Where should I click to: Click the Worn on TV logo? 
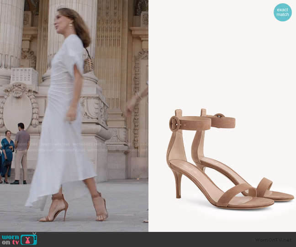[20, 239]
